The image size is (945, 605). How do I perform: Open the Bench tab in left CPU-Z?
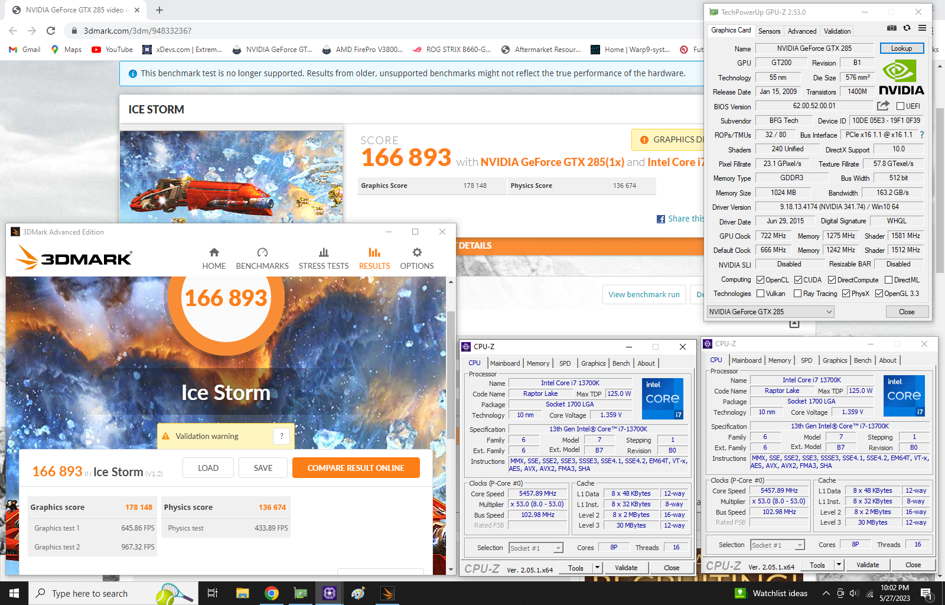pos(621,363)
